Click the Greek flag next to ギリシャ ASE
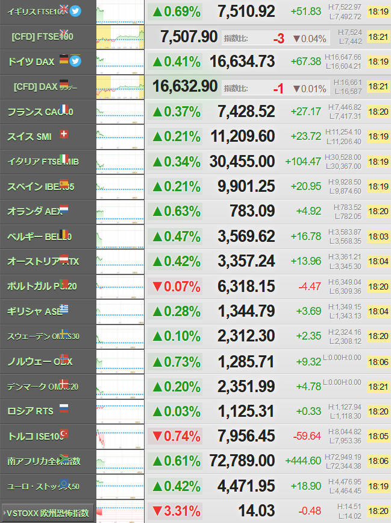 click(64, 308)
